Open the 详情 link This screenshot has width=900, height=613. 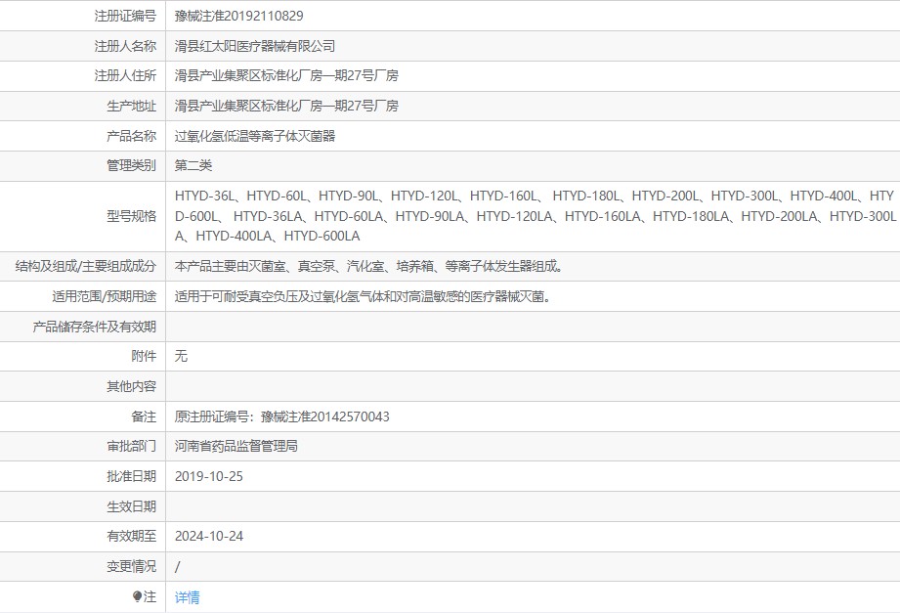187,597
